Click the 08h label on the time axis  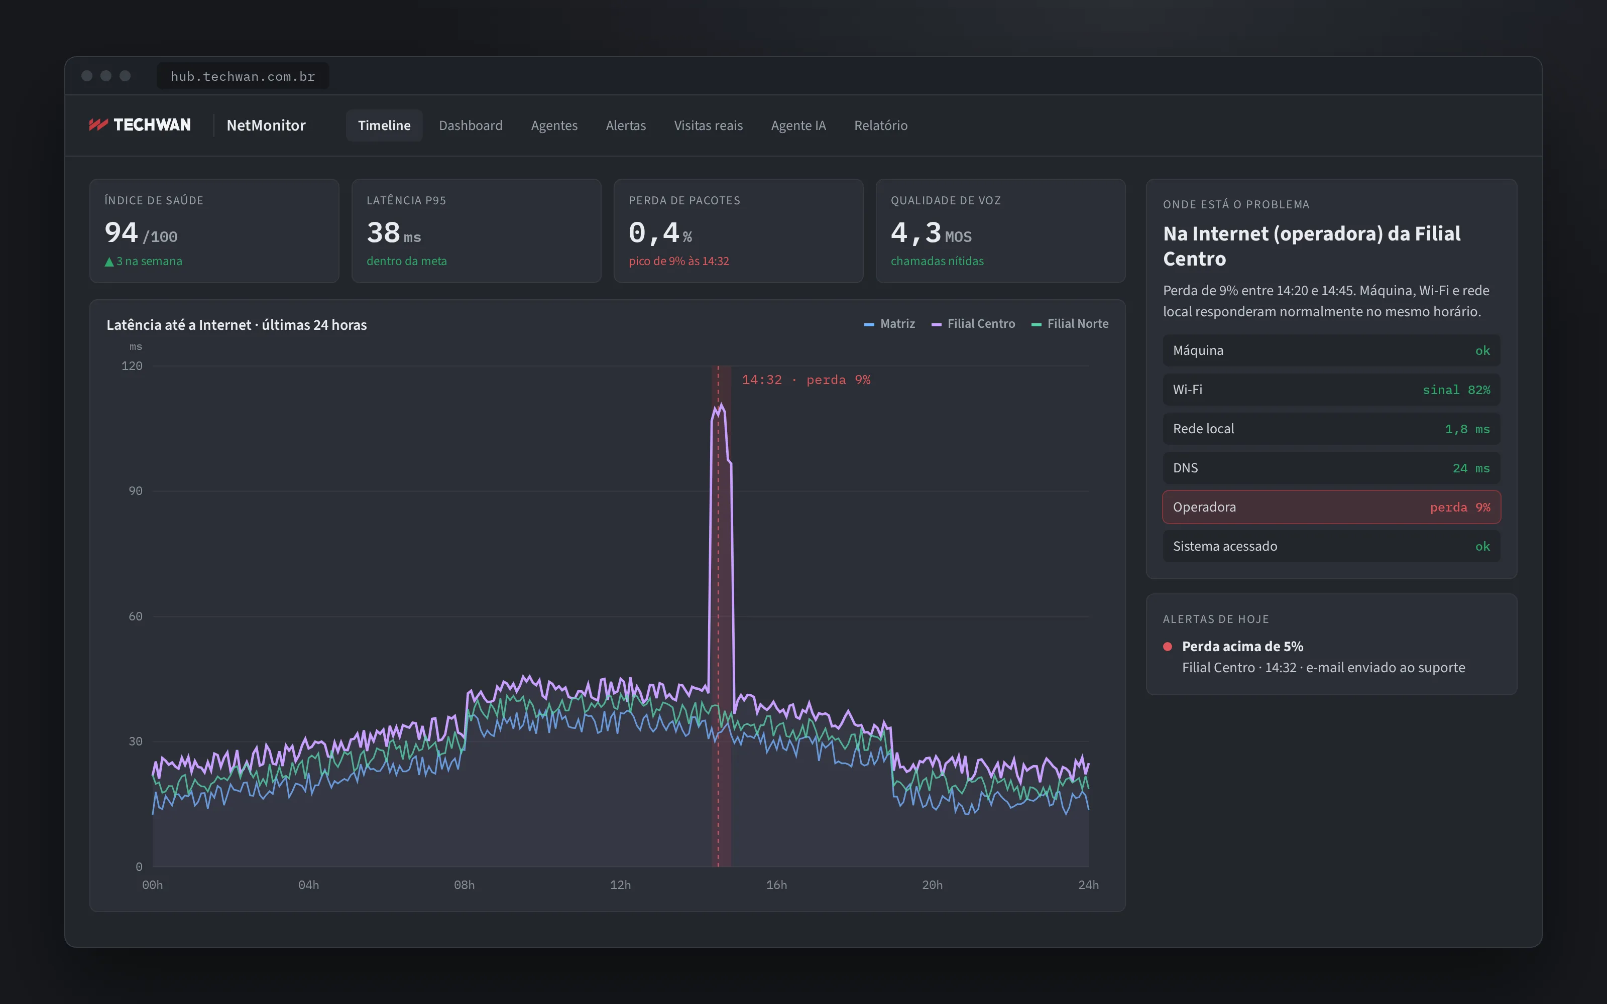[464, 885]
